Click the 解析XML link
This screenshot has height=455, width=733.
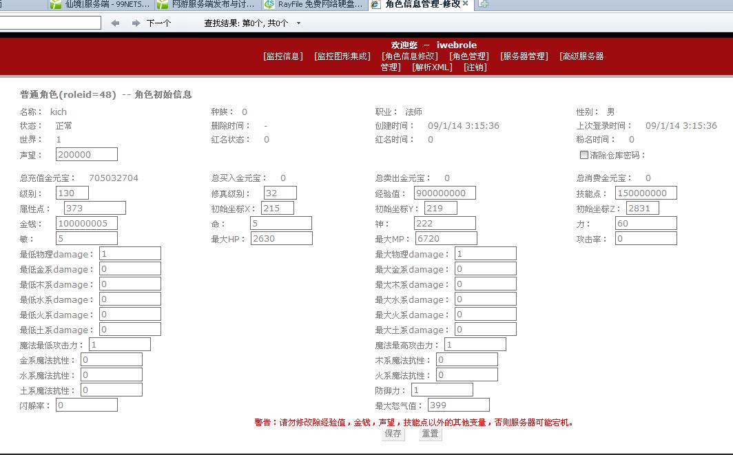click(x=432, y=67)
